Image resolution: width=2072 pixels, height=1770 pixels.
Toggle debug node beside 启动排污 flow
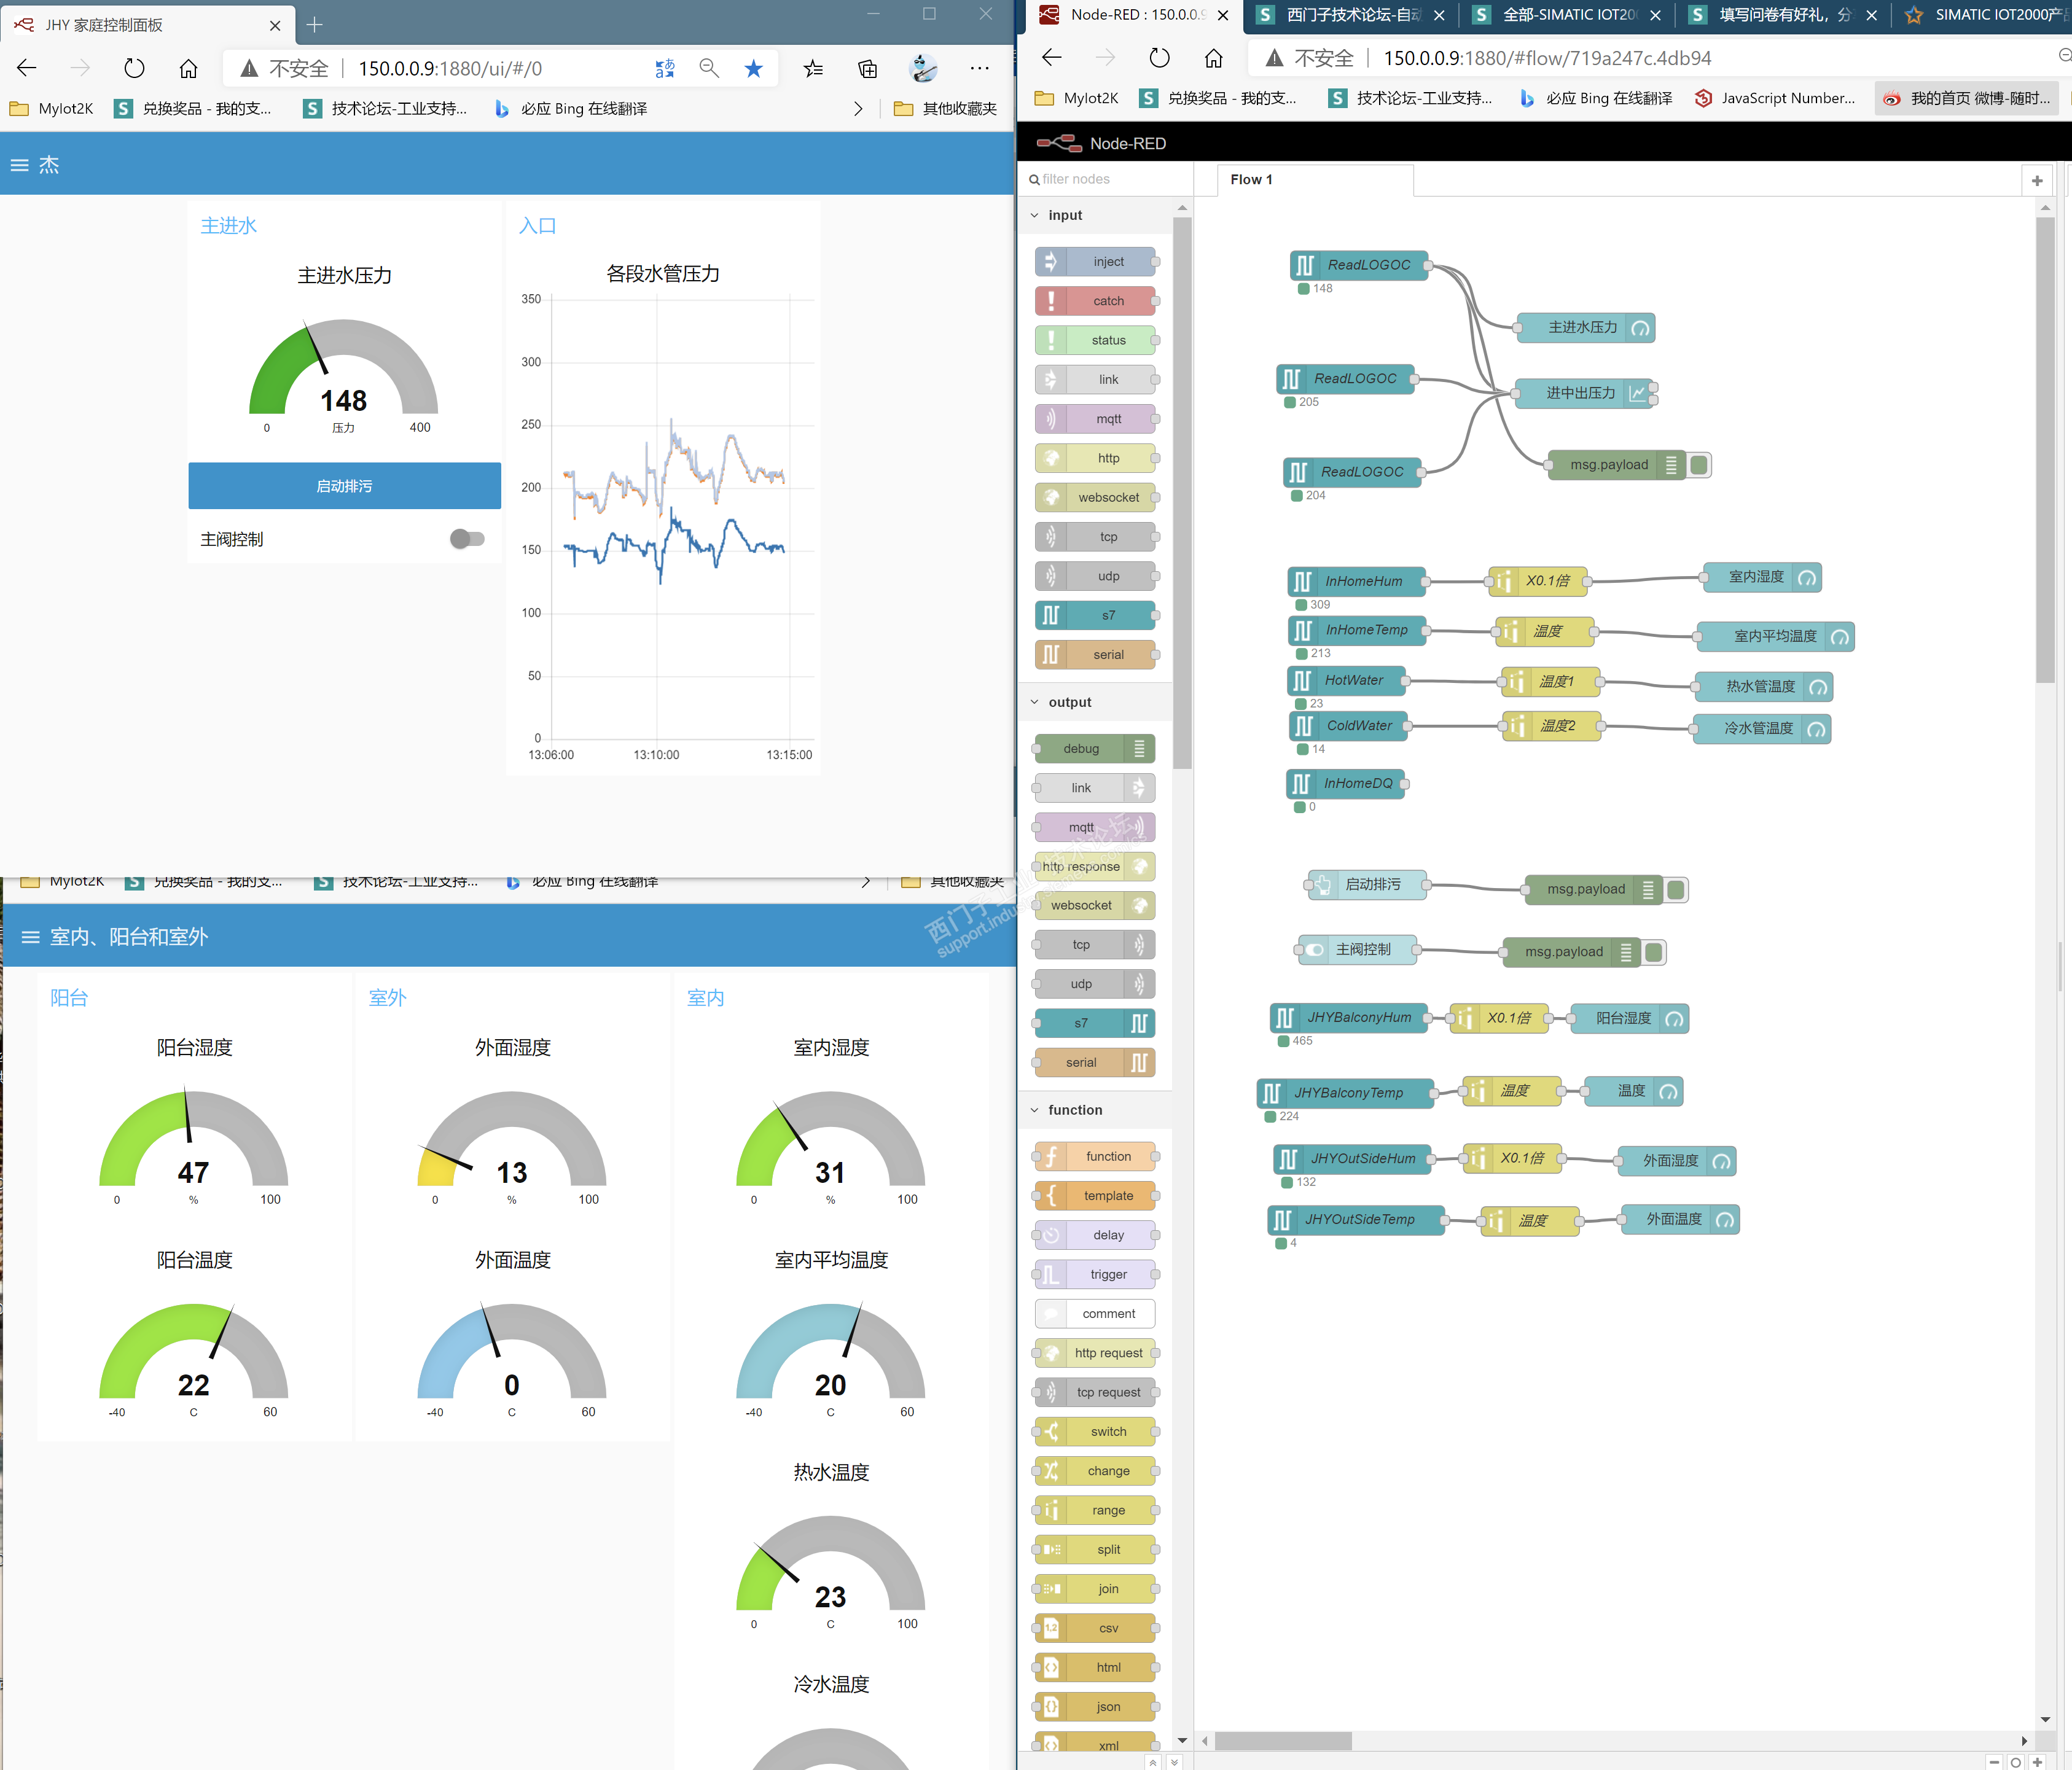(1677, 889)
